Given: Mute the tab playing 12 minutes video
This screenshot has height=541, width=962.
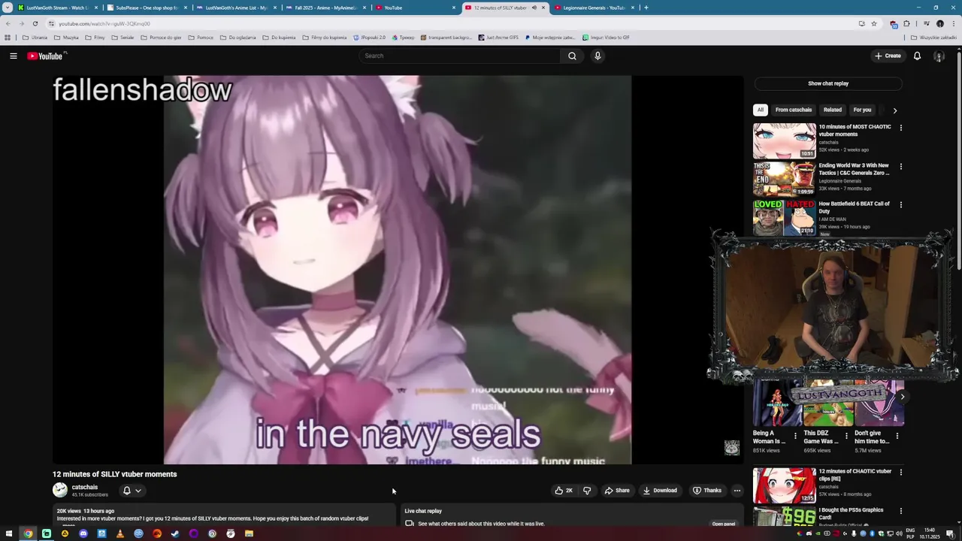Looking at the screenshot, I should point(534,8).
